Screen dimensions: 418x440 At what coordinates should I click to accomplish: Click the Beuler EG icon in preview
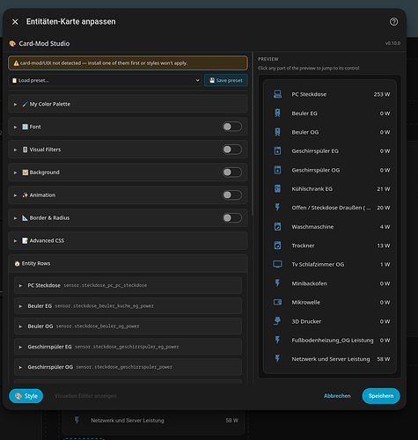277,114
